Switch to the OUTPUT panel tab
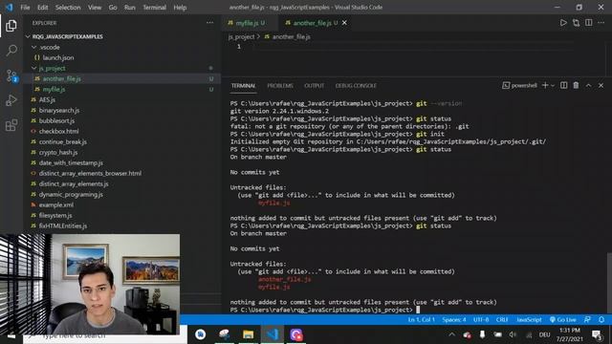Viewport: 612px width, 344px height. click(315, 86)
